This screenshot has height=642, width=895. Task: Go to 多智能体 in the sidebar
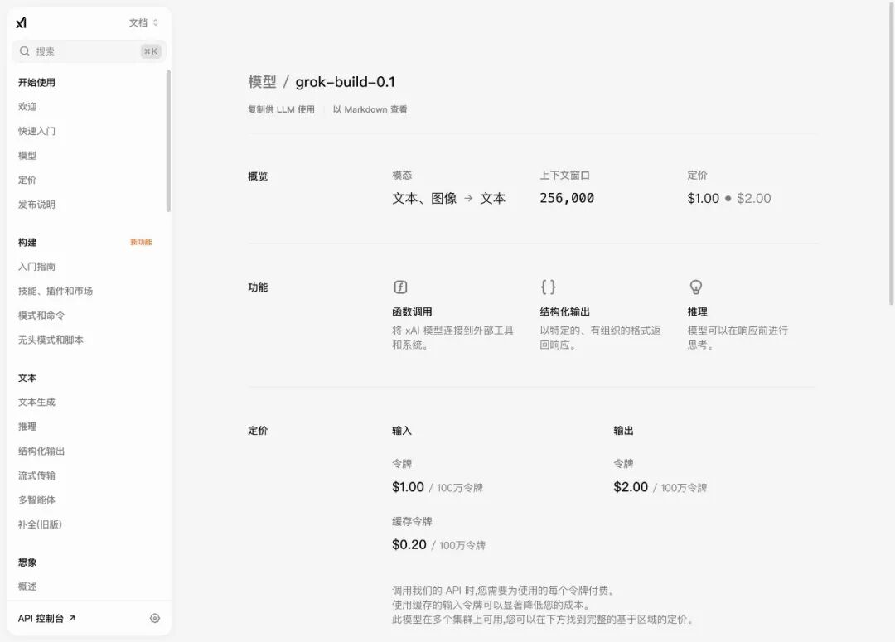pos(36,500)
